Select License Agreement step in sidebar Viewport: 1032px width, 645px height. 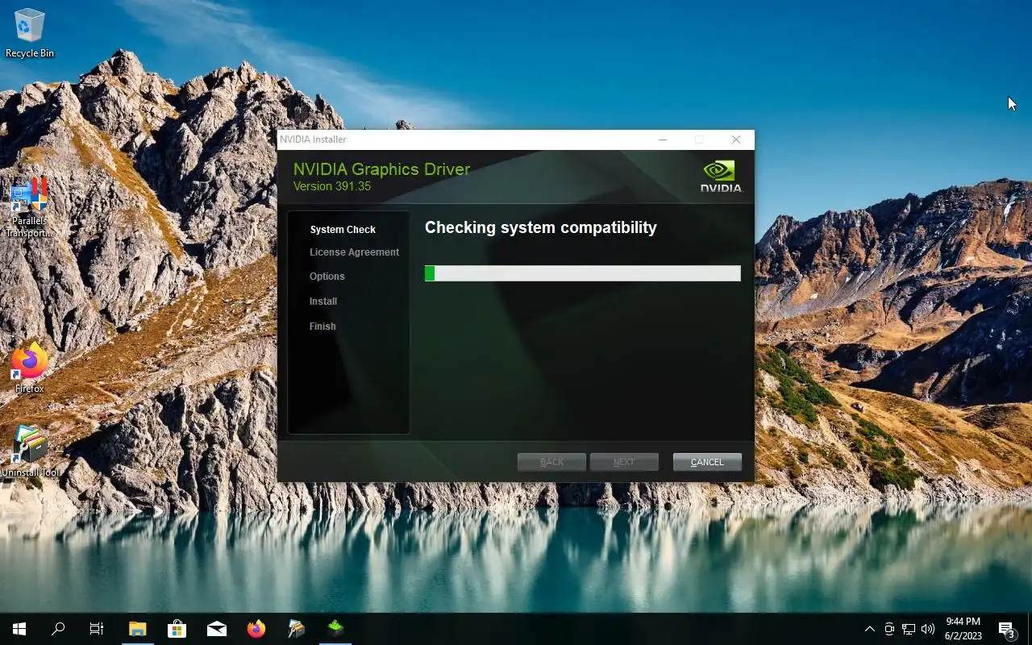pyautogui.click(x=354, y=252)
